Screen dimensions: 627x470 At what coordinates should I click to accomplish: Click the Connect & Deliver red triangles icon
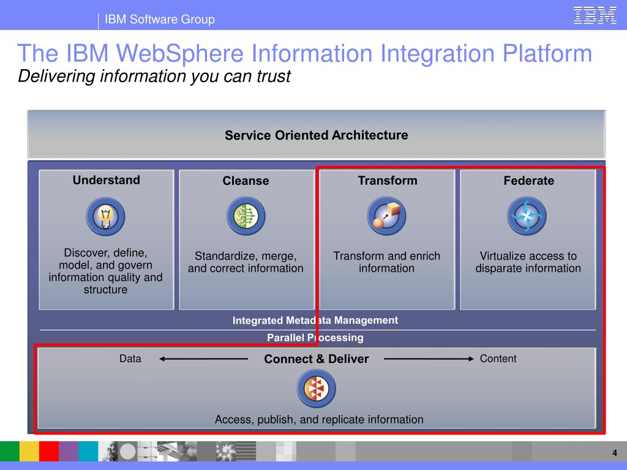(317, 389)
